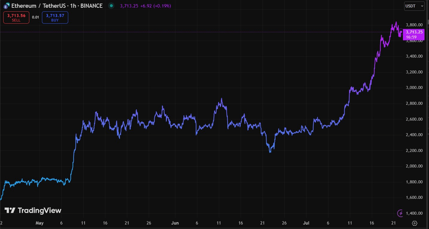This screenshot has width=429, height=229.
Task: Open chart settings via hexagon icon
Action: pyautogui.click(x=415, y=223)
